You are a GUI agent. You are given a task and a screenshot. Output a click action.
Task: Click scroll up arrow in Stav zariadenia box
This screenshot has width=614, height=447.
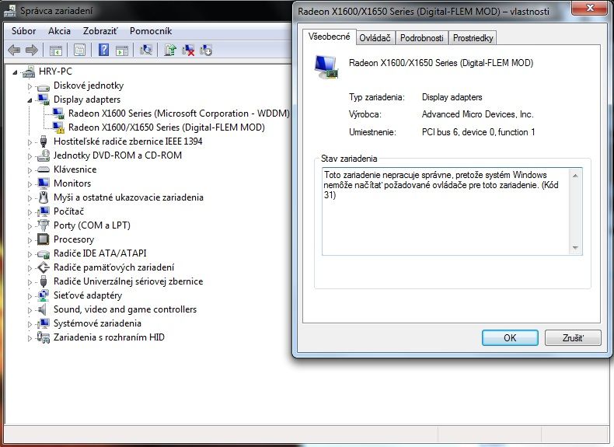575,176
